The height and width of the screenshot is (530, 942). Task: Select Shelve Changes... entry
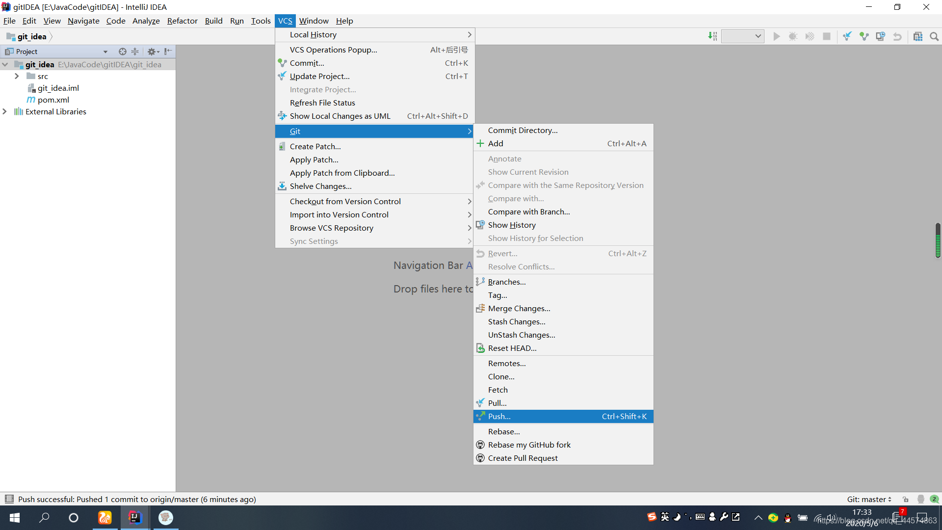[375, 186]
